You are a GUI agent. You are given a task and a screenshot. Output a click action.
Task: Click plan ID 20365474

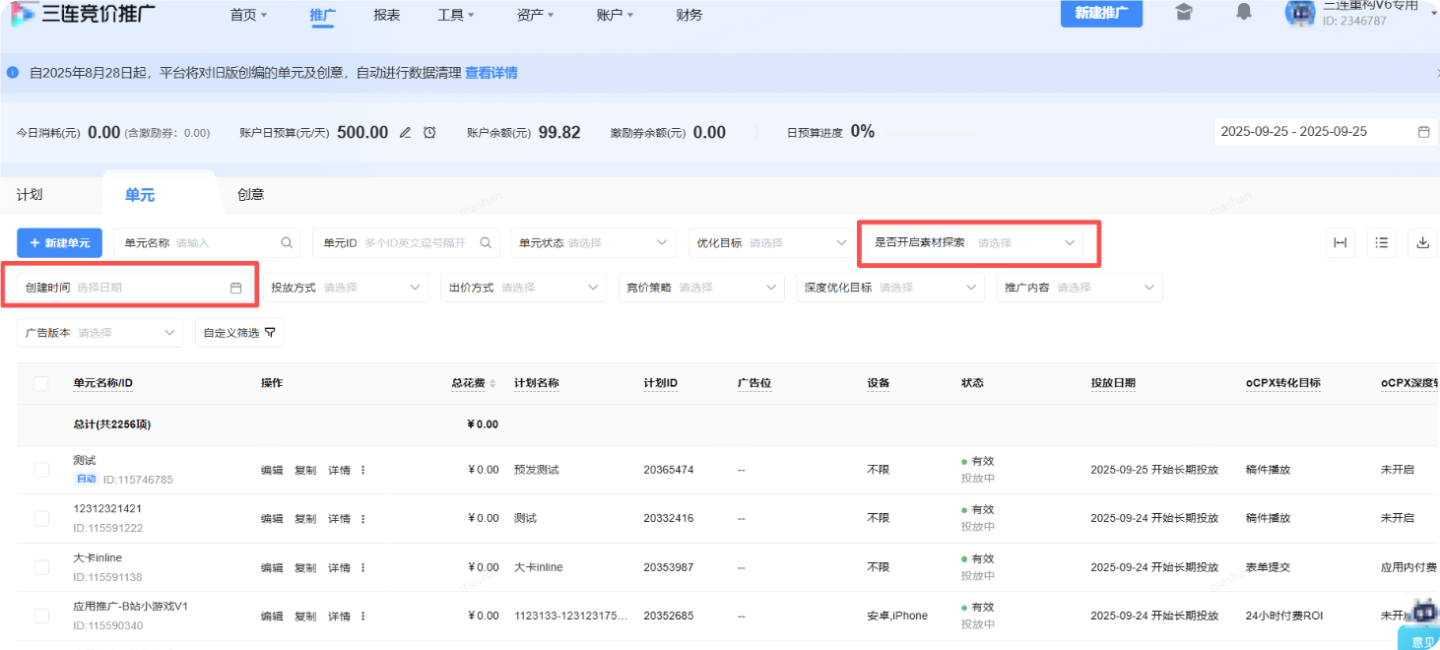[669, 470]
